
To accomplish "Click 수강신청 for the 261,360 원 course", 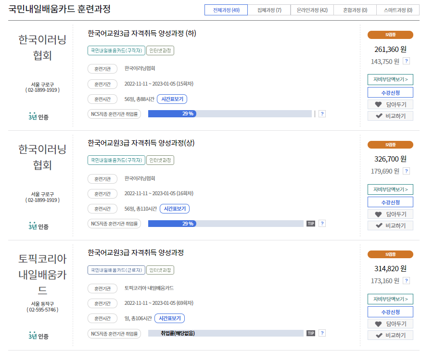I will [390, 93].
